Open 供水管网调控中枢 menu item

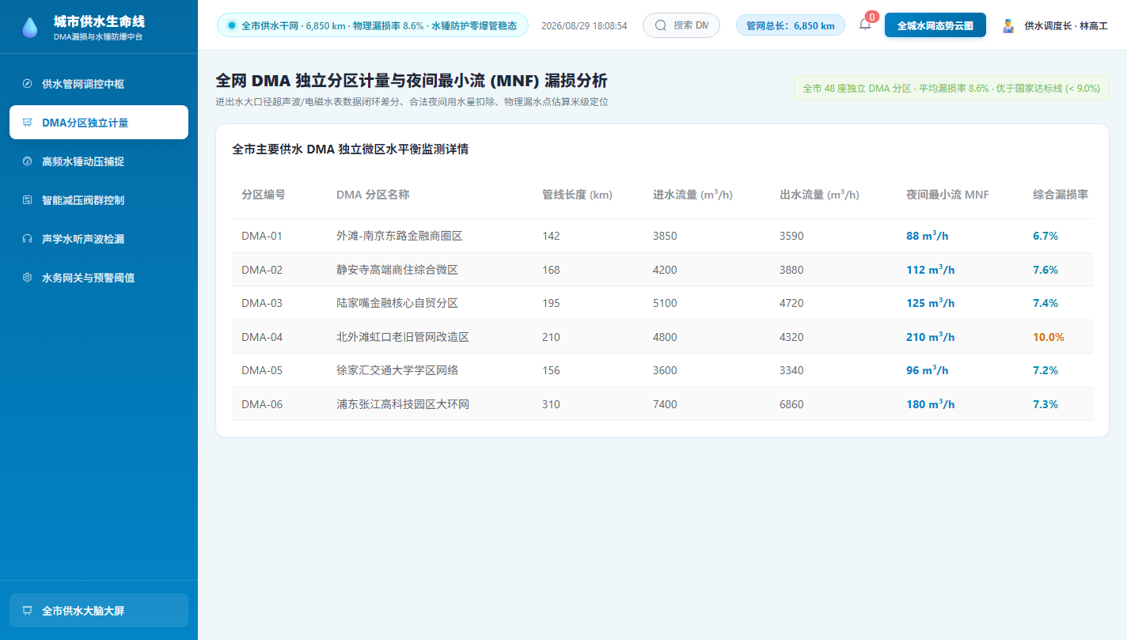point(99,84)
